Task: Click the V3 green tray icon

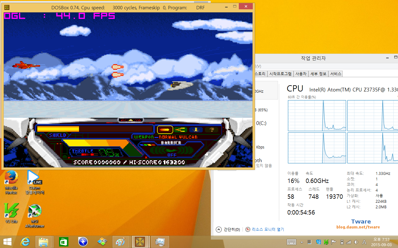Action: [326, 242]
